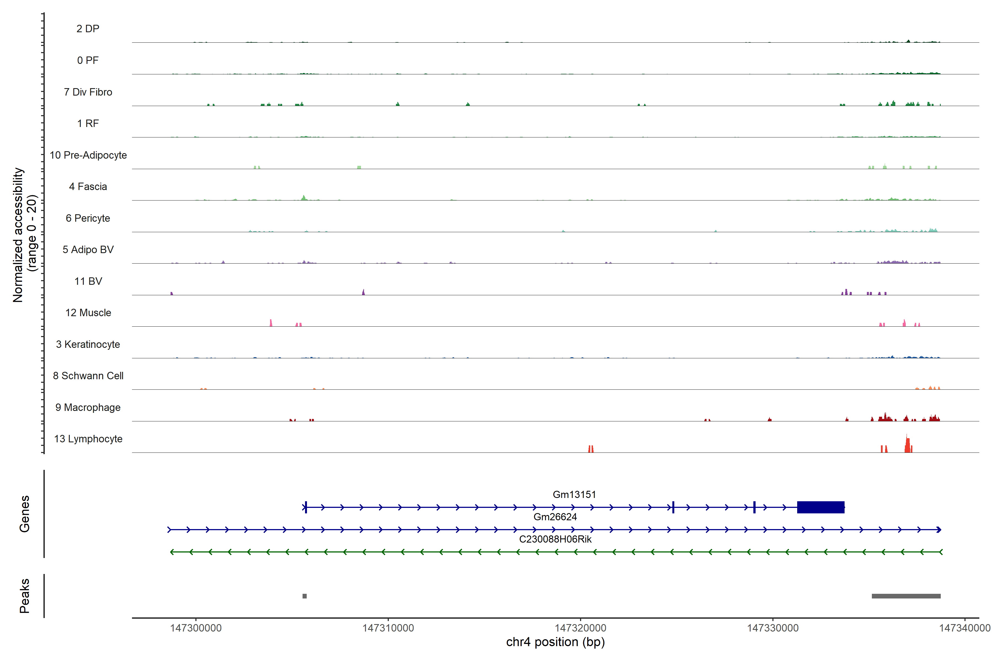
Task: Click the Genes panel label
Action: click(25, 514)
